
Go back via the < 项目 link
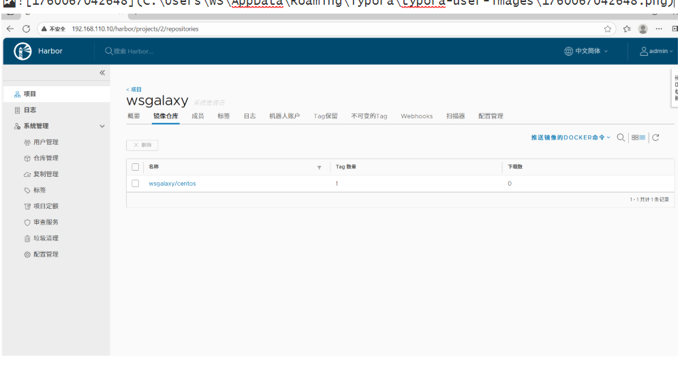point(134,90)
